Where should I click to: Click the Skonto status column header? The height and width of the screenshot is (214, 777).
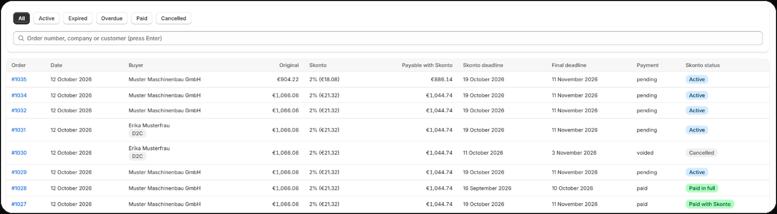click(703, 65)
